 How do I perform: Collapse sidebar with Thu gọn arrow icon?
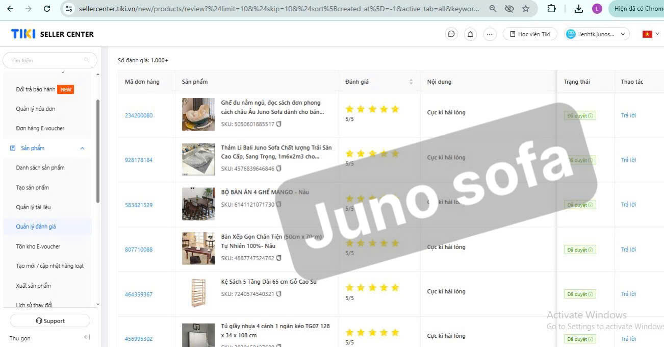point(87,338)
